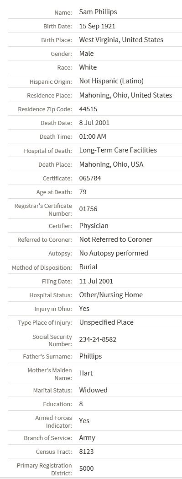Click the West Virginia birth place value
This screenshot has height=479, width=182.
click(x=121, y=40)
